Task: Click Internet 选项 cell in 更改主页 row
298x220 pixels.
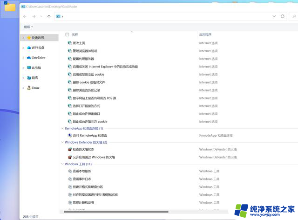Action: pos(208,43)
